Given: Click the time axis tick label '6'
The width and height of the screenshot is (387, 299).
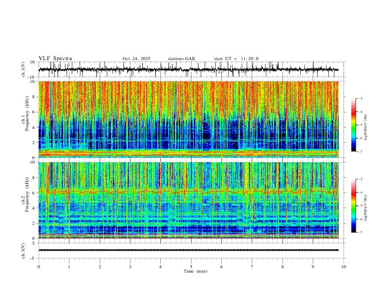Looking at the screenshot, I should [x=221, y=267].
